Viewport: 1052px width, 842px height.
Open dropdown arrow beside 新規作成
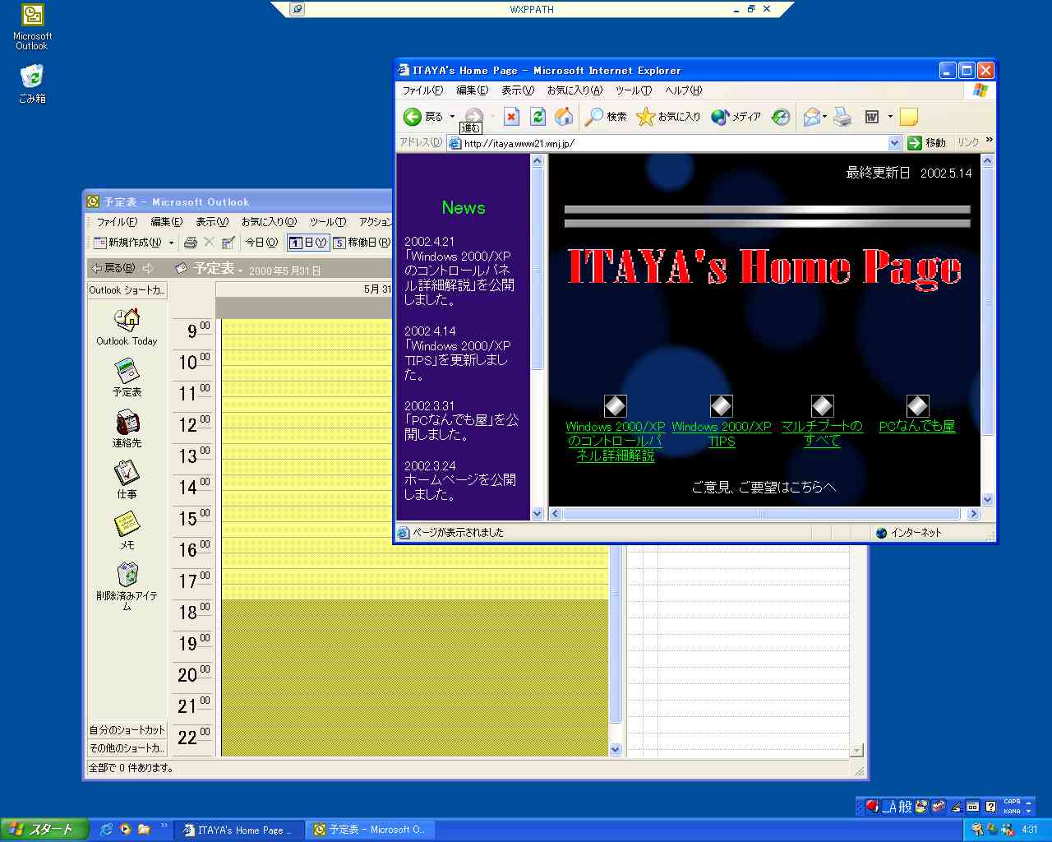pos(171,243)
